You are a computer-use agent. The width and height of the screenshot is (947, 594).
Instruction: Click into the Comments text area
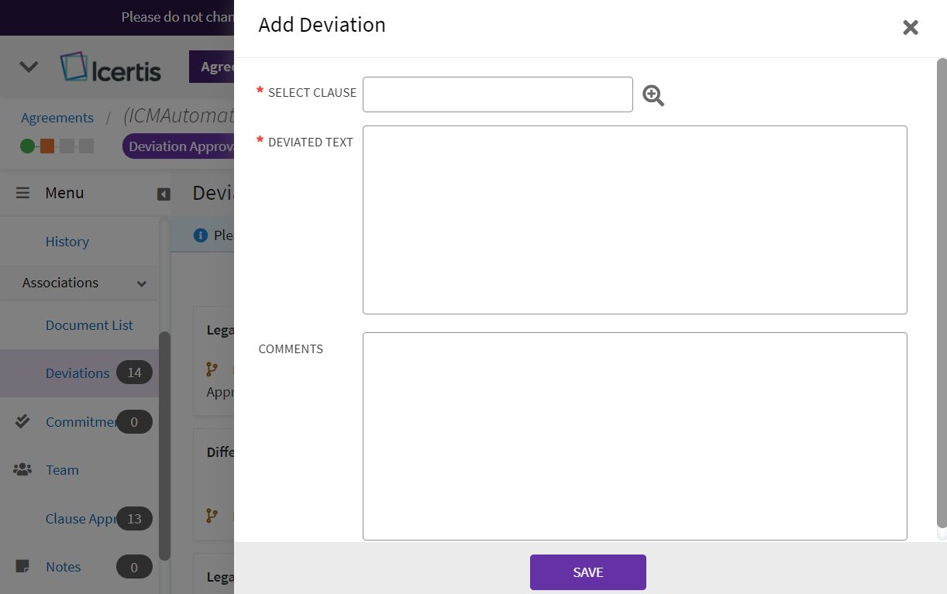[x=634, y=436]
